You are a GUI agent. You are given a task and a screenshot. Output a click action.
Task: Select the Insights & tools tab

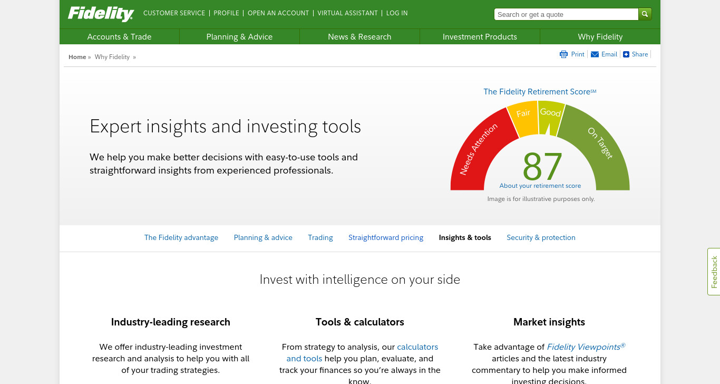point(465,238)
